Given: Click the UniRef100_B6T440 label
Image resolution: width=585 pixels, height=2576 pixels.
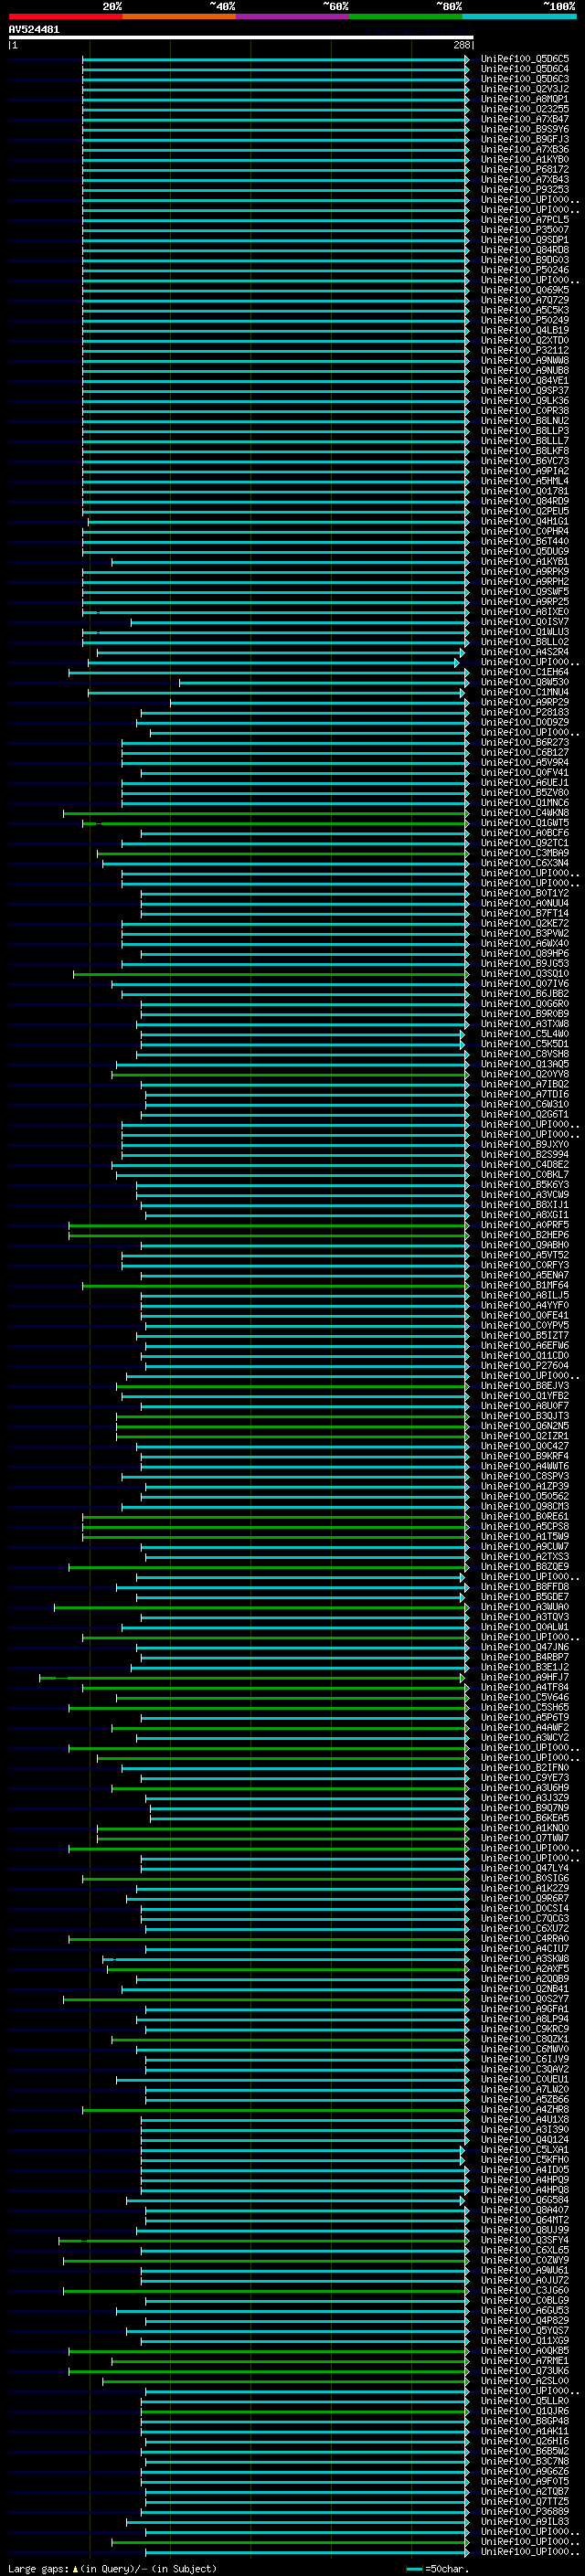Looking at the screenshot, I should click(x=525, y=542).
